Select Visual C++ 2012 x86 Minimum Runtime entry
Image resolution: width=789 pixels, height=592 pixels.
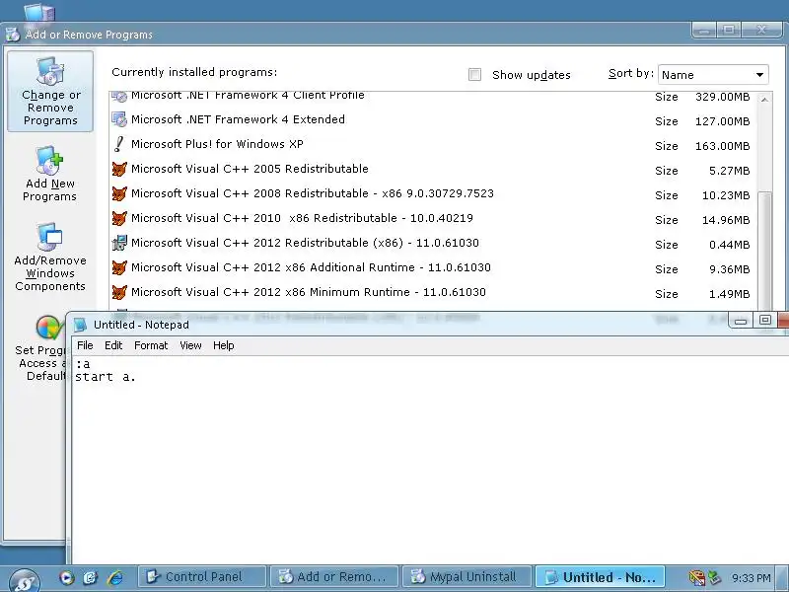(433, 292)
